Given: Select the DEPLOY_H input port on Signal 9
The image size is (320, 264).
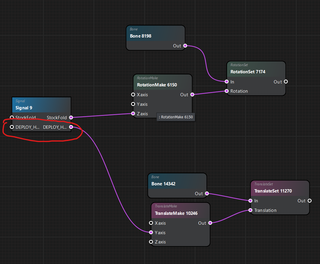Looking at the screenshot, I should click(x=12, y=127).
